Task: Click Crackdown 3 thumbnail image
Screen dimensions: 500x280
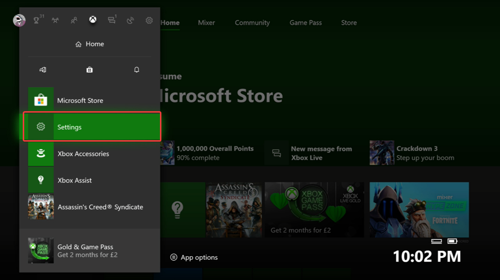Action: [382, 153]
